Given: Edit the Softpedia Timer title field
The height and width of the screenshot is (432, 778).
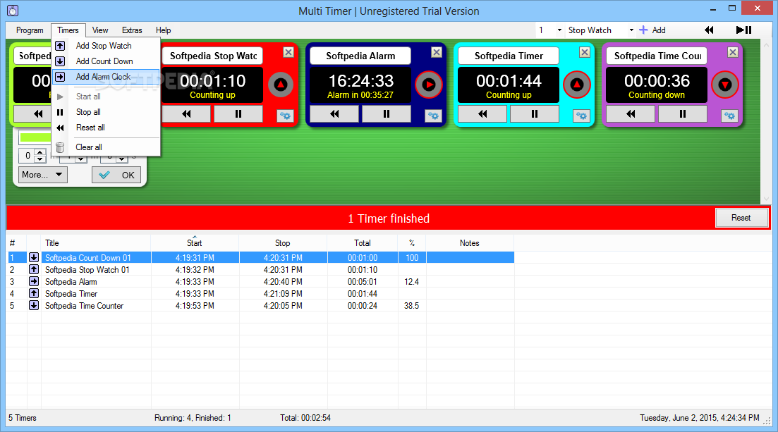Looking at the screenshot, I should coord(509,56).
